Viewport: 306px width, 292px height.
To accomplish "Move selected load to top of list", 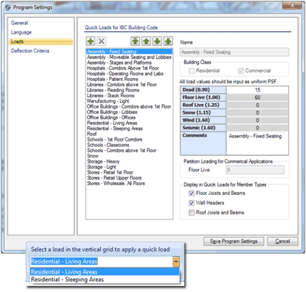I will 135,41.
